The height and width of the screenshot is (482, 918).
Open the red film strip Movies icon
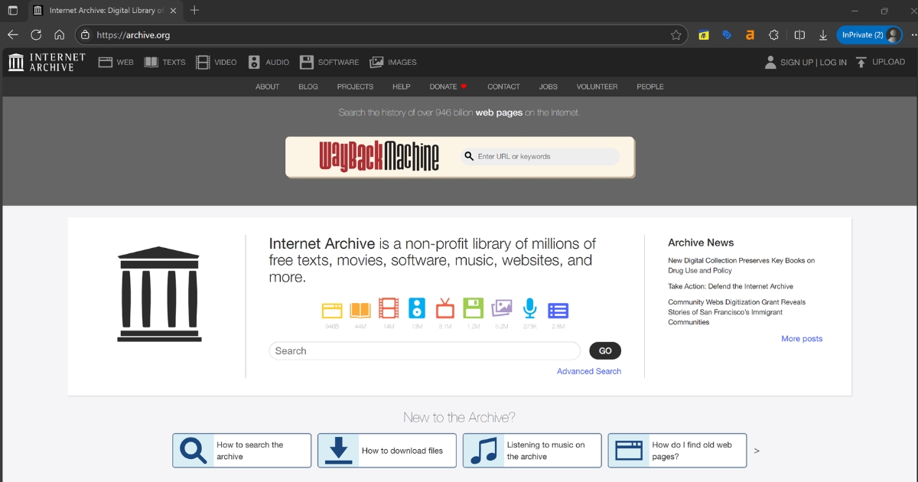389,309
